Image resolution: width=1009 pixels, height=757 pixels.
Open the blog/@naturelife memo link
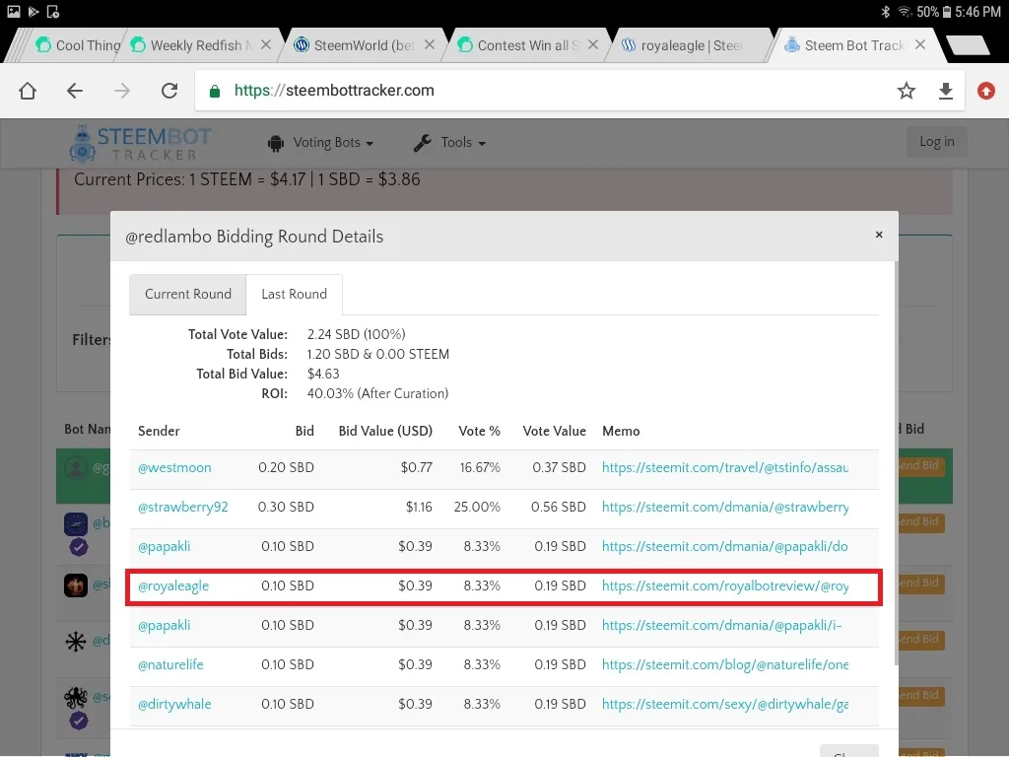pyautogui.click(x=725, y=665)
